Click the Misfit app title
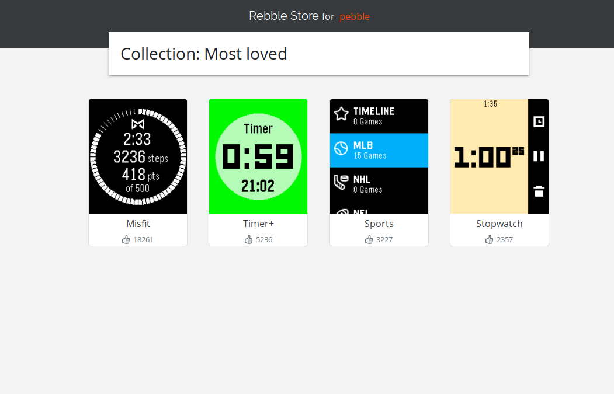This screenshot has width=614, height=394. click(x=138, y=224)
